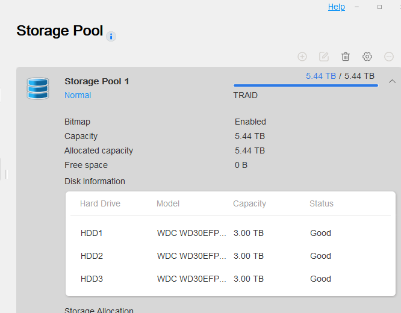Screen dimensions: 401x313
Task: Select the HDD1 drive row
Action: [231, 233]
